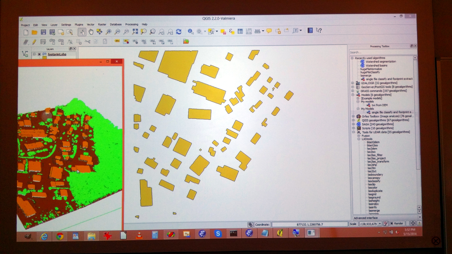Image resolution: width=452 pixels, height=254 pixels.
Task: Select the Pan Map hand tool
Action: pos(91,32)
